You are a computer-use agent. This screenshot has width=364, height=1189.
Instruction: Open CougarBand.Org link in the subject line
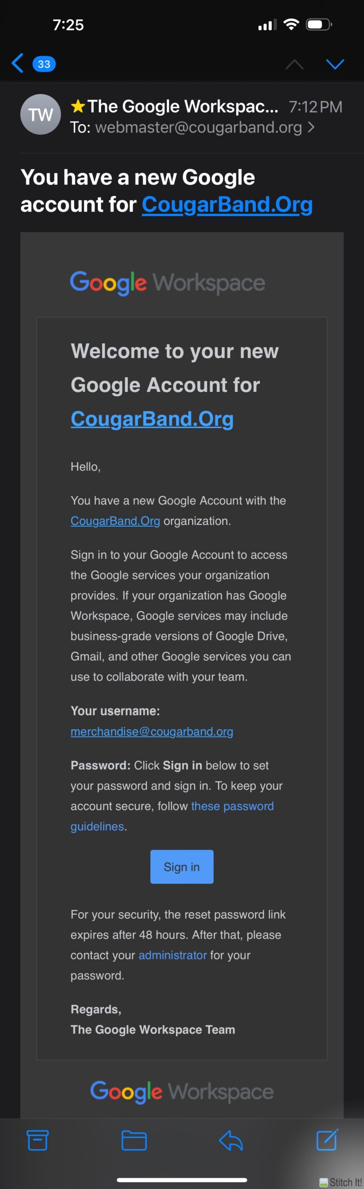point(227,204)
